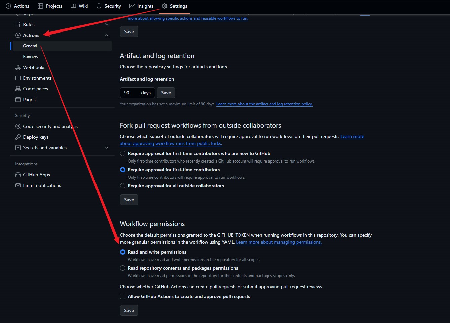Open General under Actions in sidebar

62,46
